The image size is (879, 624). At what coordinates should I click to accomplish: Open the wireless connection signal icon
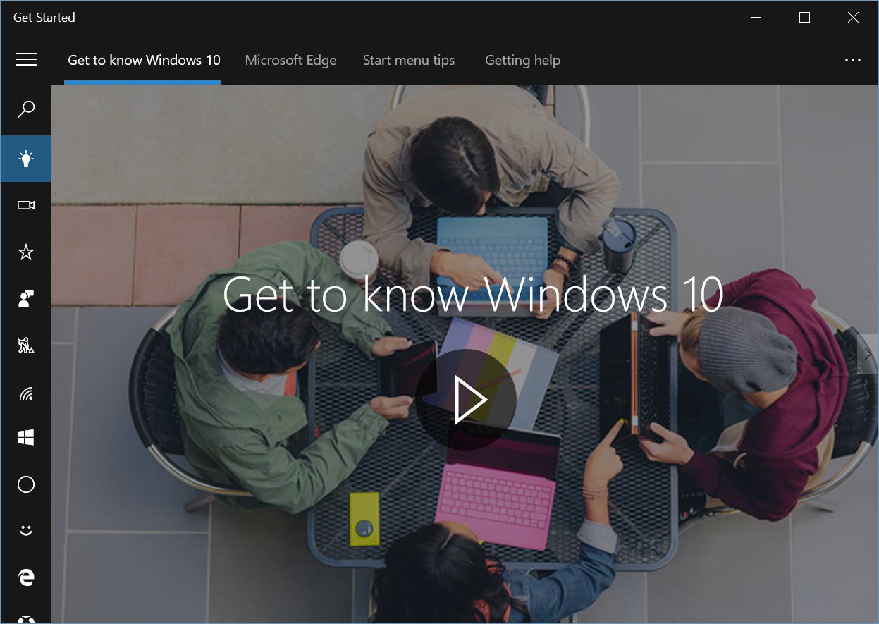26,393
